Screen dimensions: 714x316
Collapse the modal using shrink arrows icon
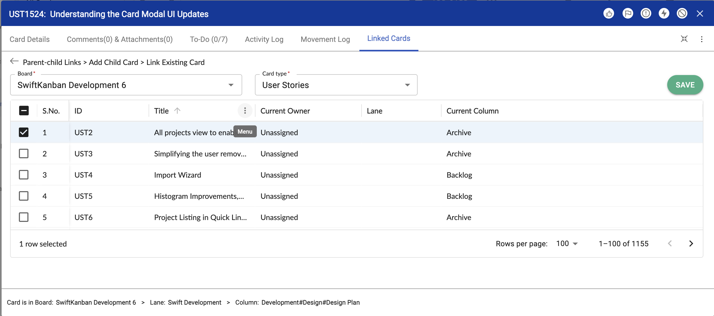click(684, 39)
